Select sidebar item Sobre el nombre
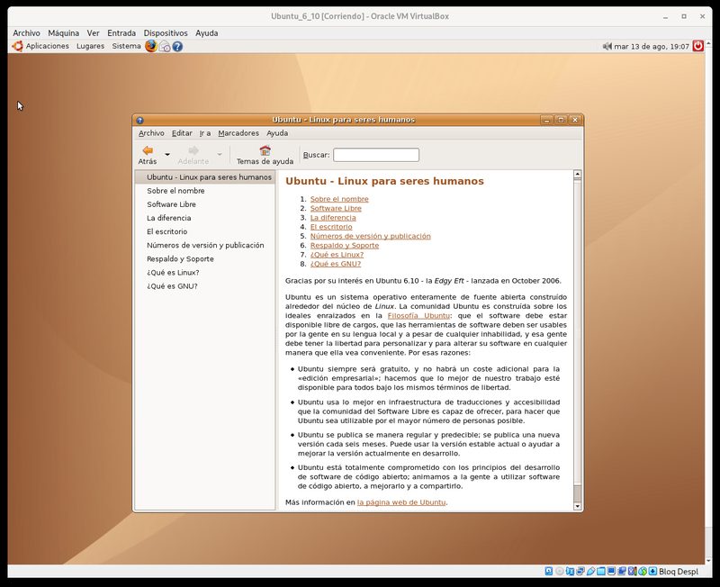Screen dimensions: 720x587 [x=205, y=191]
